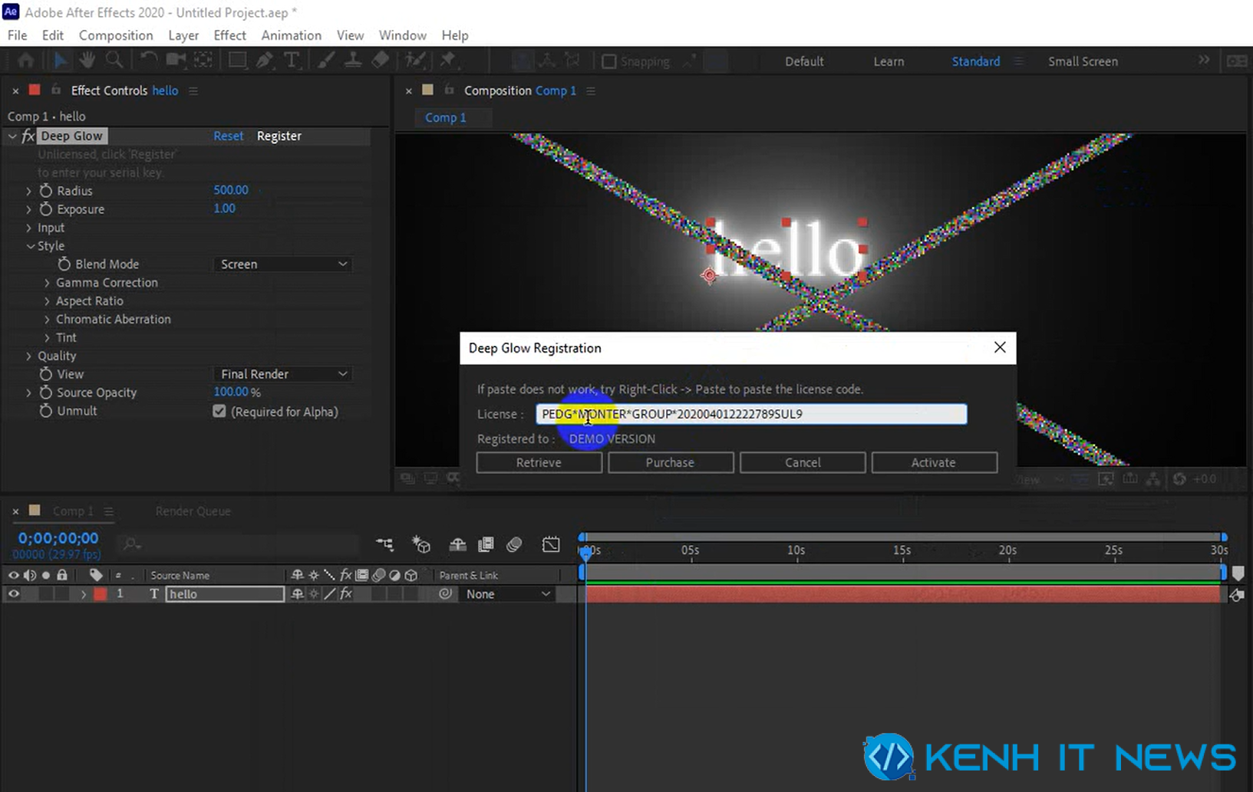Select the Hand tool
Viewport: 1253px width, 792px height.
[x=87, y=61]
